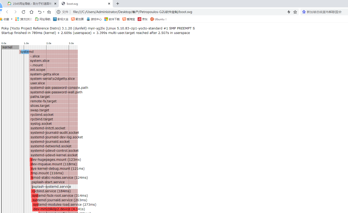The image size is (348, 213).
Task: Reload the page with refresh icon
Action: [x=23, y=12]
